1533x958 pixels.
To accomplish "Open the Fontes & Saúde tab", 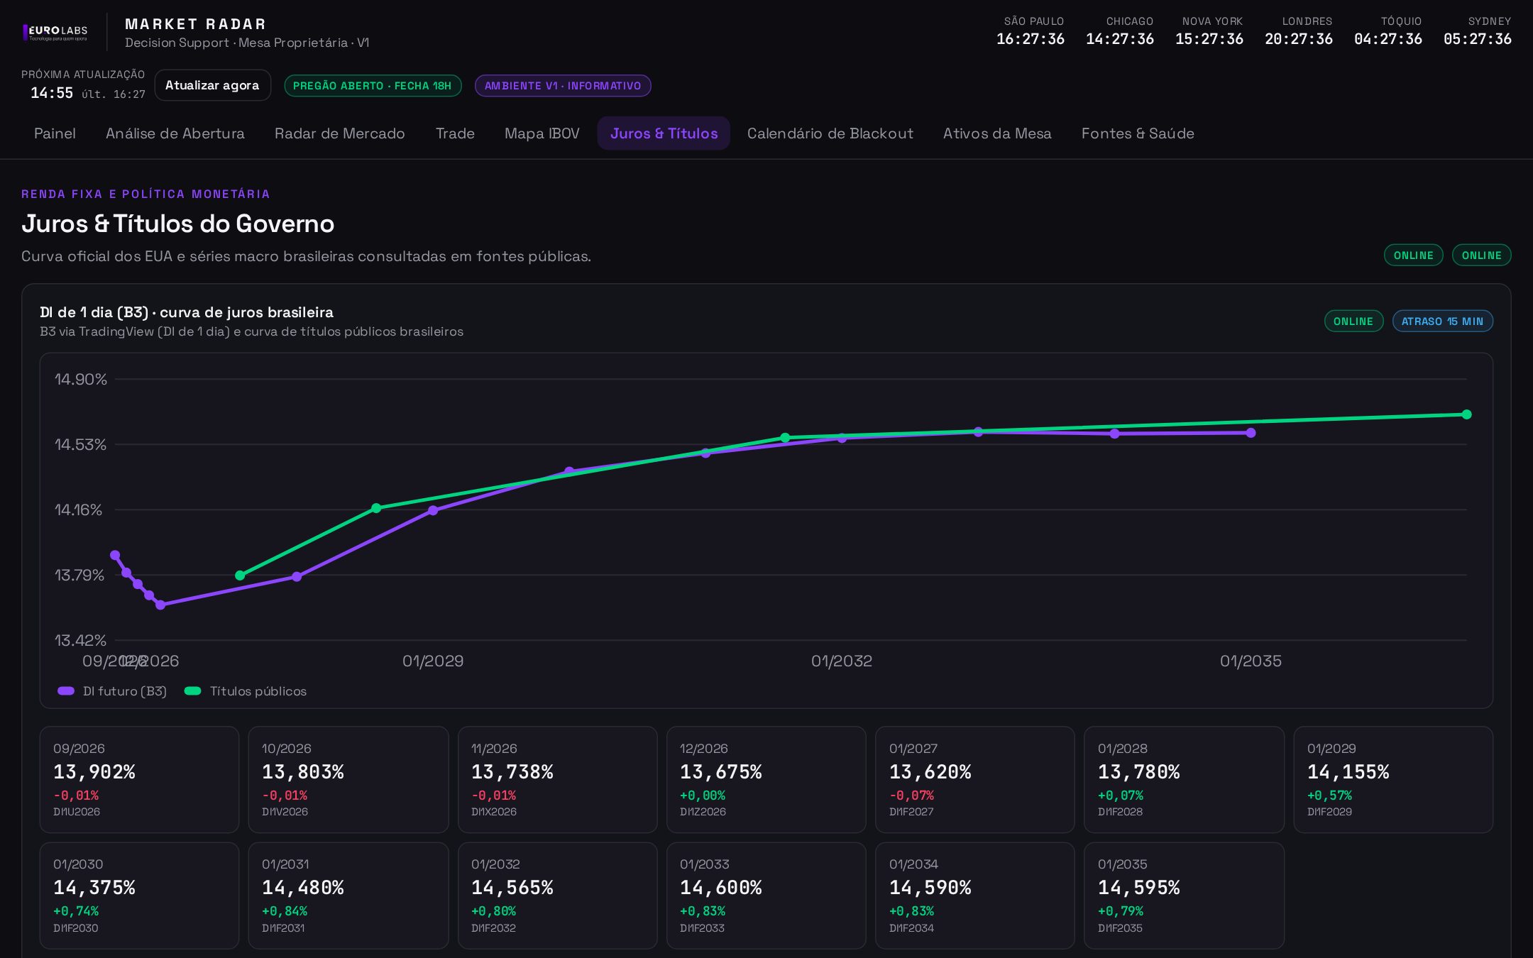I will [x=1138, y=133].
